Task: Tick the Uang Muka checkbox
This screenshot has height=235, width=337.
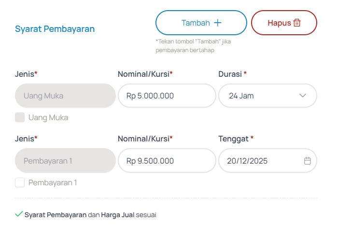Action: pyautogui.click(x=20, y=117)
